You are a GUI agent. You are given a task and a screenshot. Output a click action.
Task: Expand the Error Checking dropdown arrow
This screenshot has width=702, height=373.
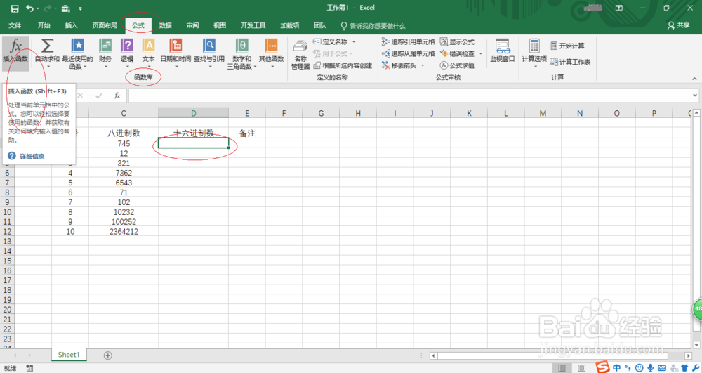click(480, 53)
